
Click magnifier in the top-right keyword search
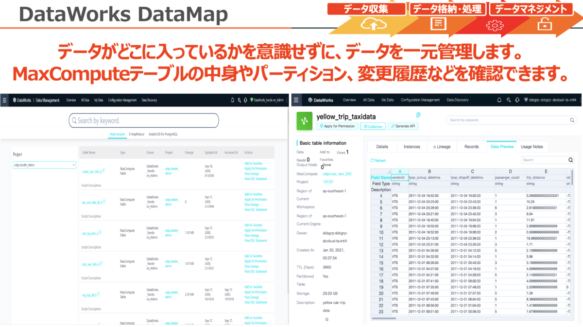pyautogui.click(x=572, y=120)
